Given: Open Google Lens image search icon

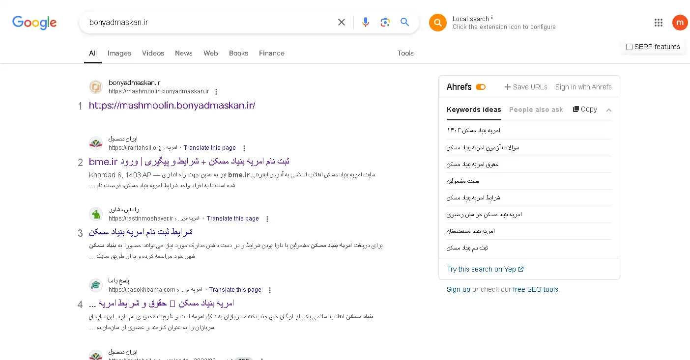Looking at the screenshot, I should point(385,22).
